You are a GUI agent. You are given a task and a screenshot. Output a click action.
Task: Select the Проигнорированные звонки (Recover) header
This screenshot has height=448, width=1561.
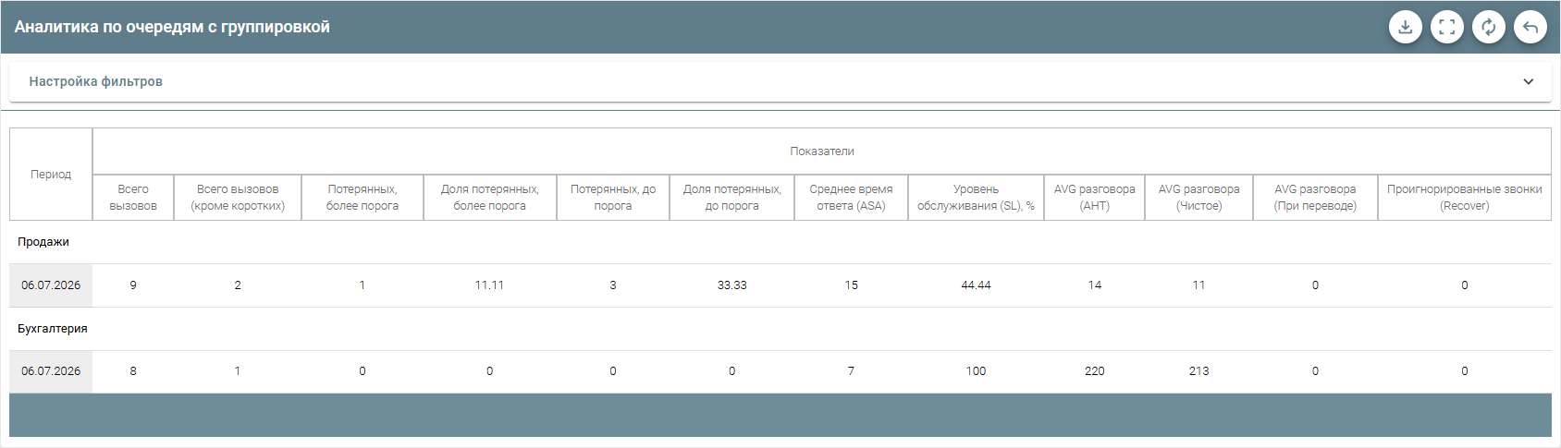(1464, 197)
